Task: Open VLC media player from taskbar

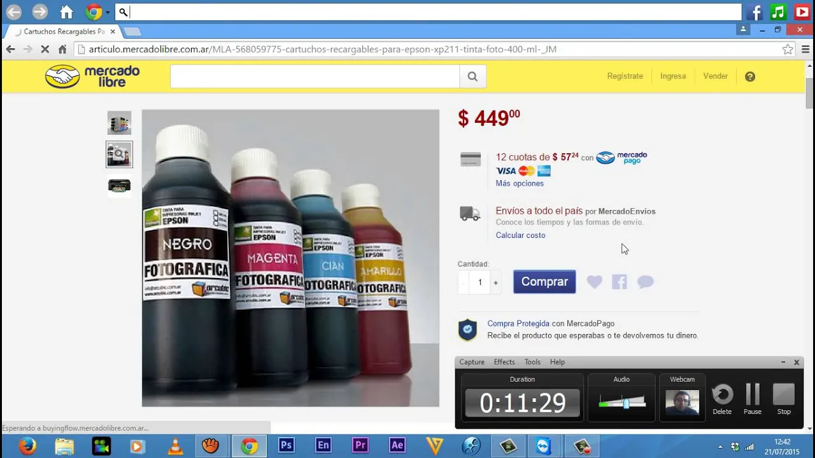Action: tap(174, 446)
